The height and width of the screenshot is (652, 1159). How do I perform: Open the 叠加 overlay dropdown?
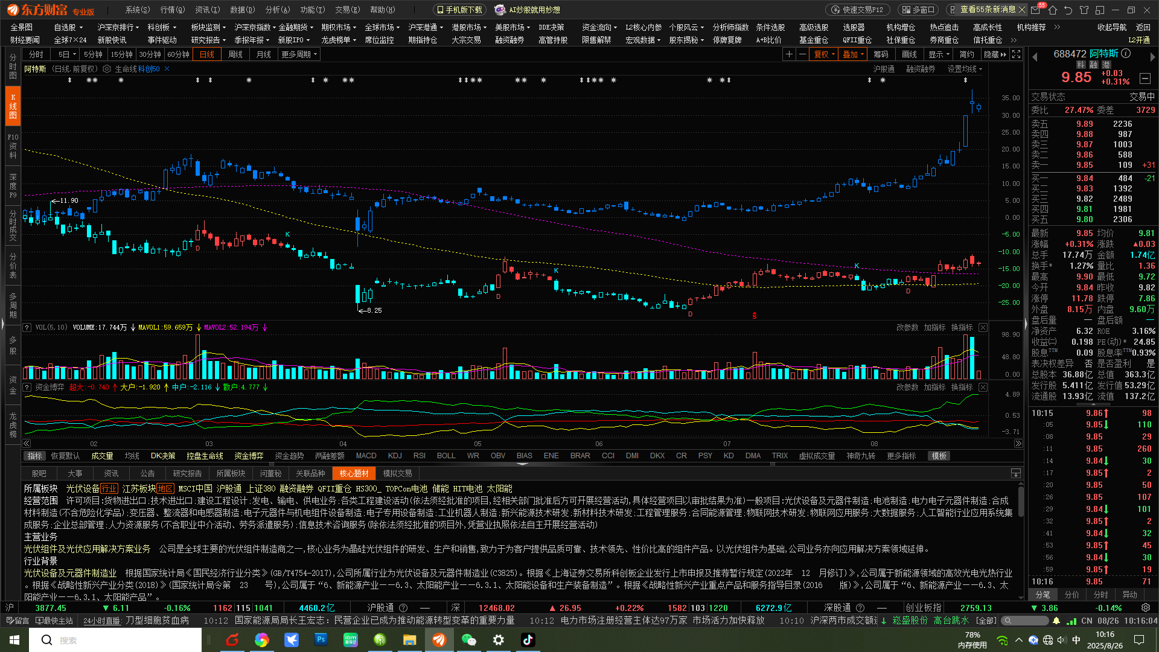coord(854,54)
